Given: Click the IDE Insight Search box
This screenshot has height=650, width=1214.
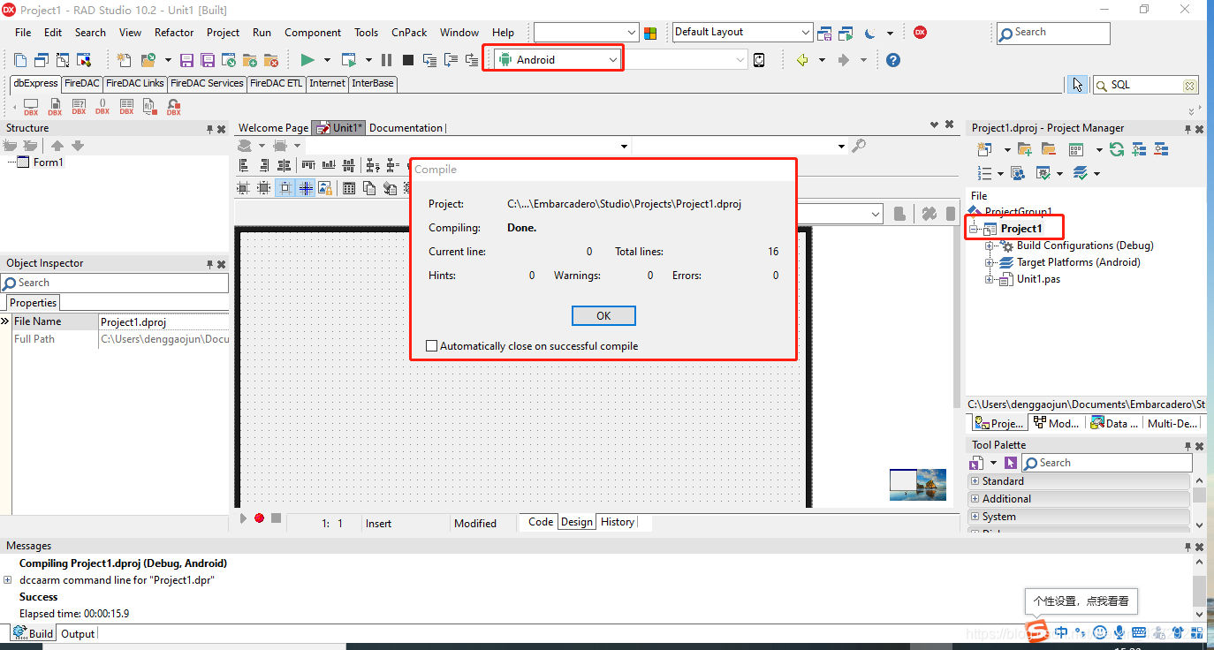Looking at the screenshot, I should tap(1053, 33).
